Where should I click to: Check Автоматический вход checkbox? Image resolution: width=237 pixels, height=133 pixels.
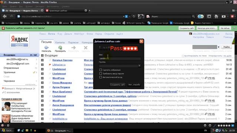100,77
